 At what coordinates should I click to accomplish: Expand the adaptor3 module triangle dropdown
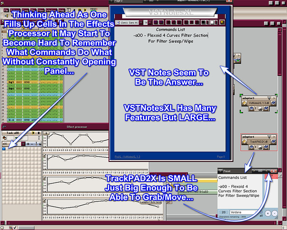pos(269,98)
